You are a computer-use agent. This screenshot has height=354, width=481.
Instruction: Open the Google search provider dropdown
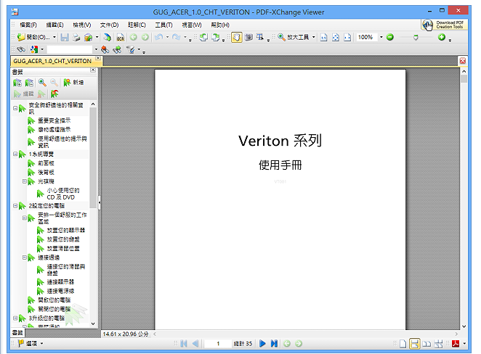click(x=42, y=49)
